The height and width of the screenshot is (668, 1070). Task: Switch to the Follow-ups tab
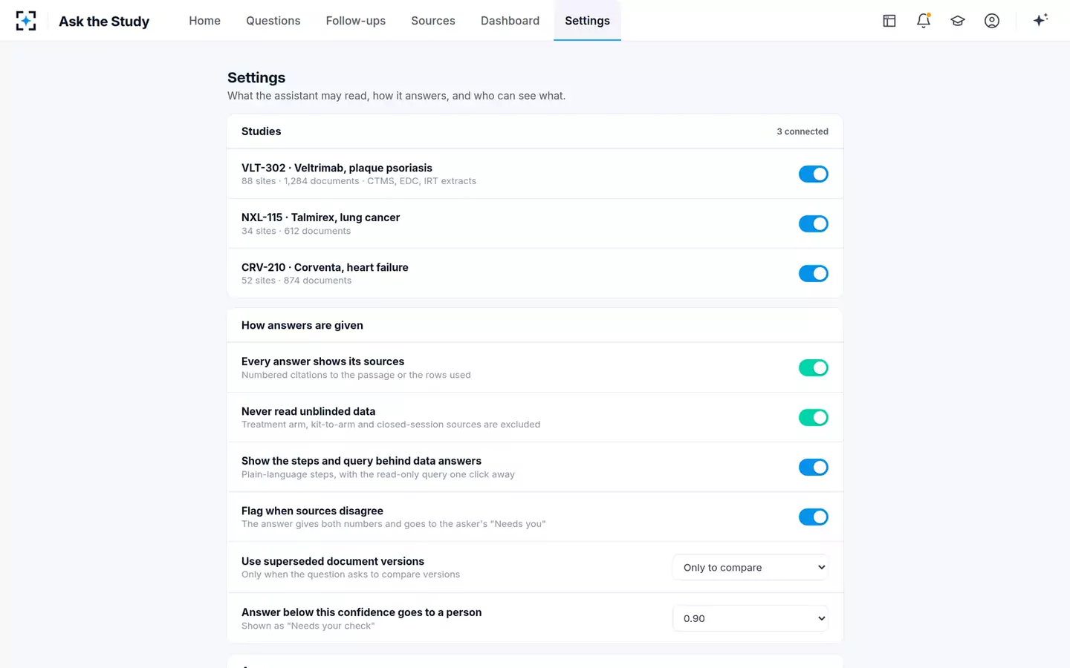356,21
